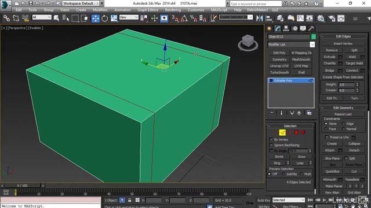
Task: Activate Select and Scale tool
Action: click(114, 18)
